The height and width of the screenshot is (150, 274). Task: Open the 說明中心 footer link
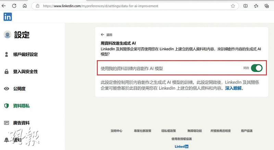116,131
